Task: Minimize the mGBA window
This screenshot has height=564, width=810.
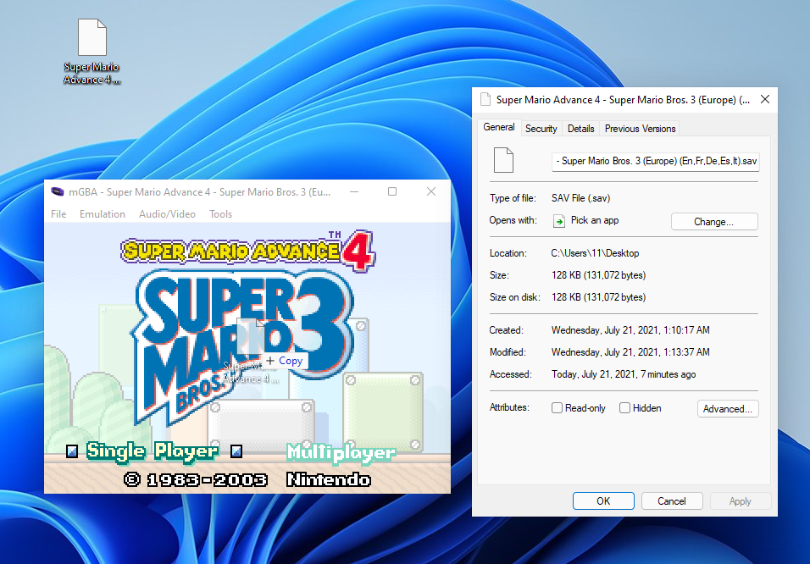Action: pos(354,191)
